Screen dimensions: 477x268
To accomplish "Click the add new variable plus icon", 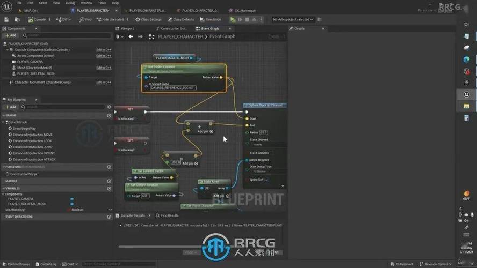I will point(109,189).
